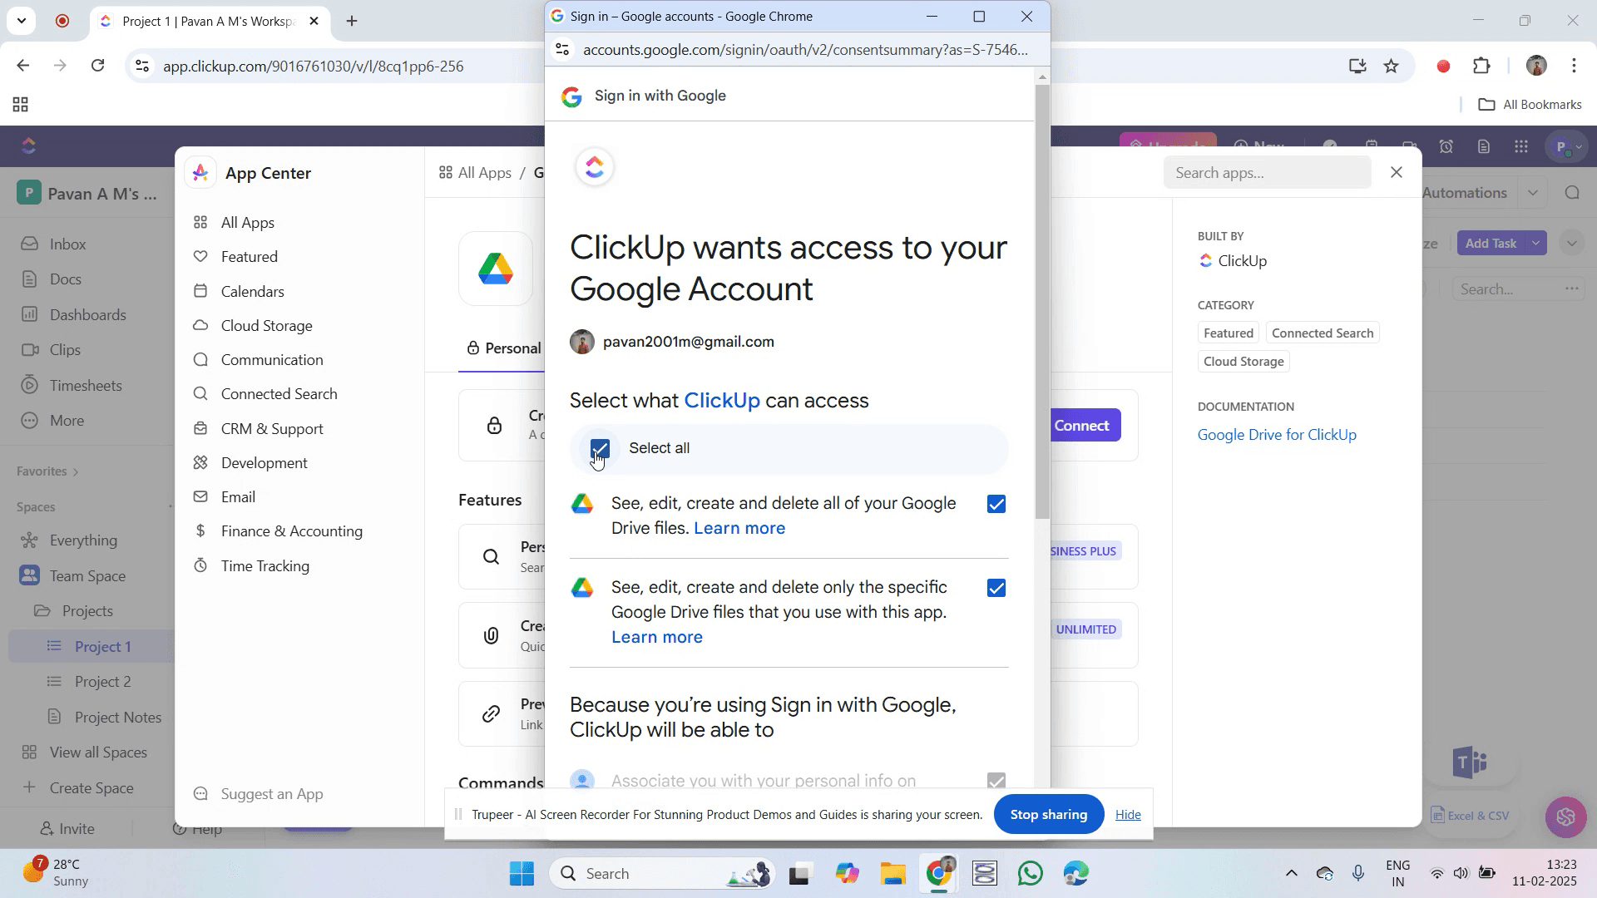Click the Search apps input field
Viewport: 1597px width, 898px height.
point(1266,173)
